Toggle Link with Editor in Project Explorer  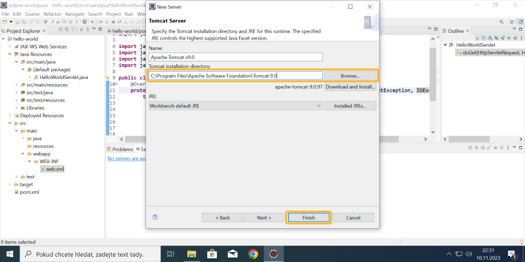67,29
